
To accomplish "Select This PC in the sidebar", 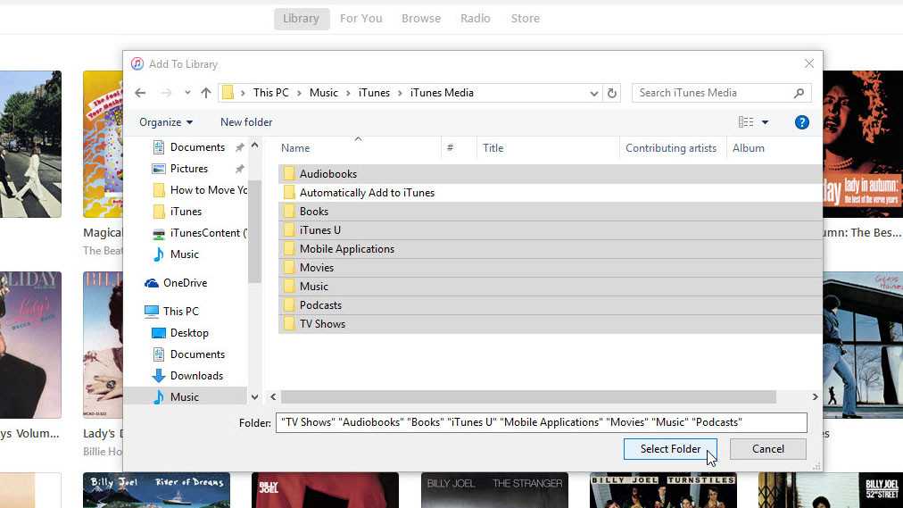I will click(x=171, y=311).
